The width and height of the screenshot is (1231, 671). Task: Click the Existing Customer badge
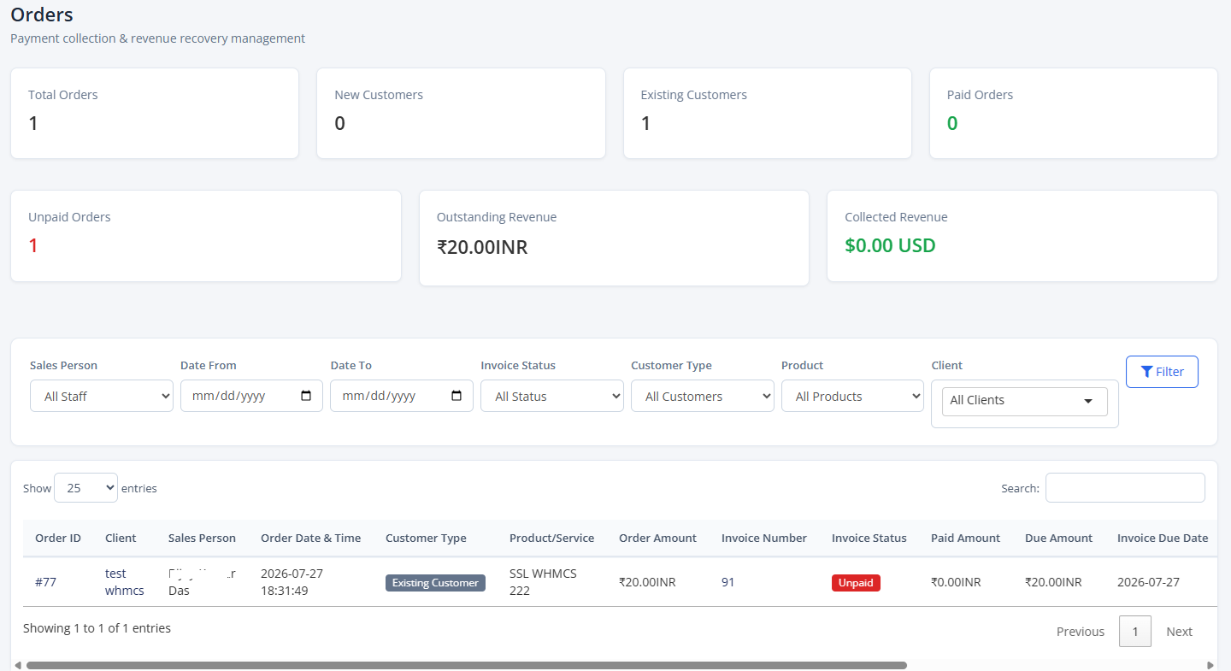click(435, 583)
